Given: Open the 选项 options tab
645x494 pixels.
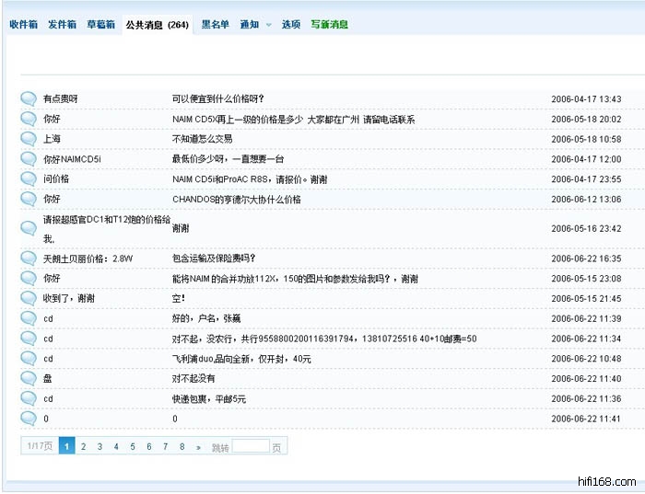Looking at the screenshot, I should click(291, 25).
